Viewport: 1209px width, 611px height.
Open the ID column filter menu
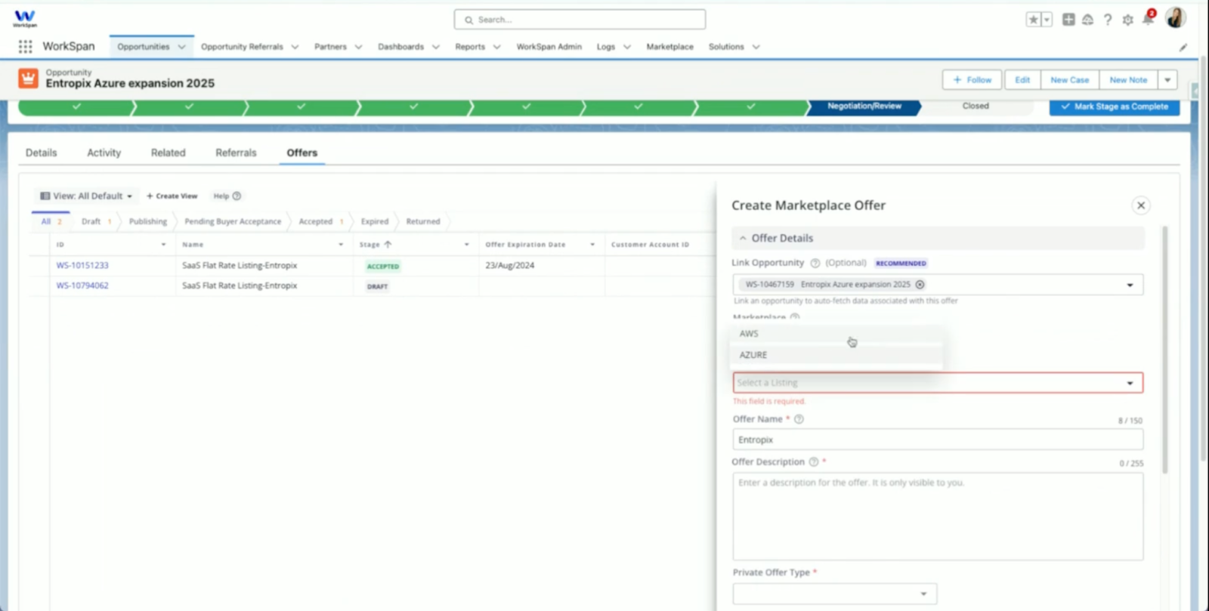click(163, 245)
